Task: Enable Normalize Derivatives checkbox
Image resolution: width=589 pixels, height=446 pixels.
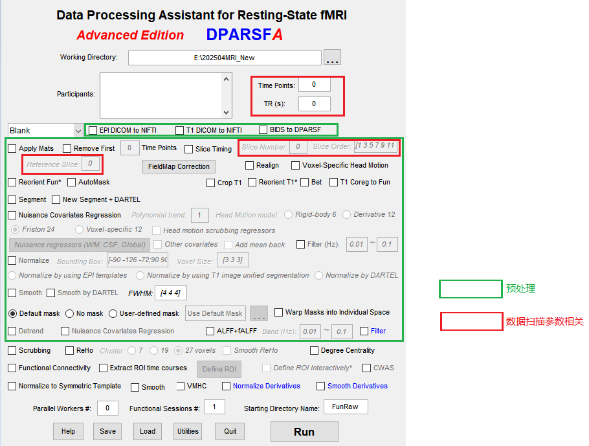Action: (x=226, y=386)
